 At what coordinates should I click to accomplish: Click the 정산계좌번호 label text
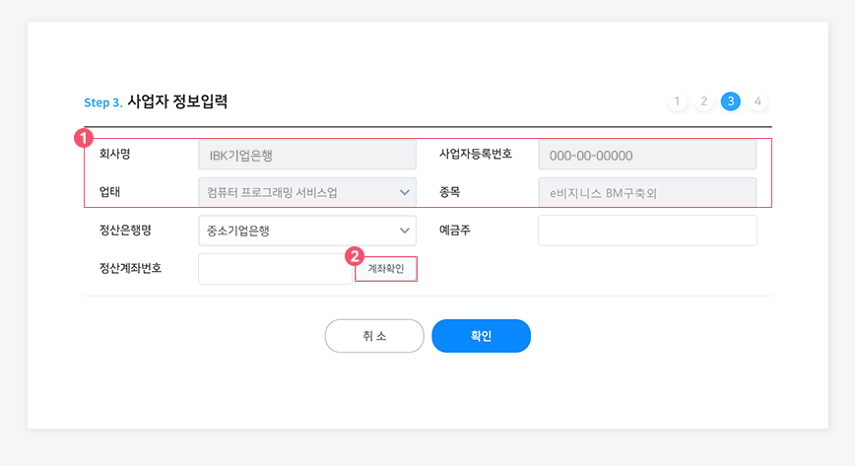coord(130,269)
